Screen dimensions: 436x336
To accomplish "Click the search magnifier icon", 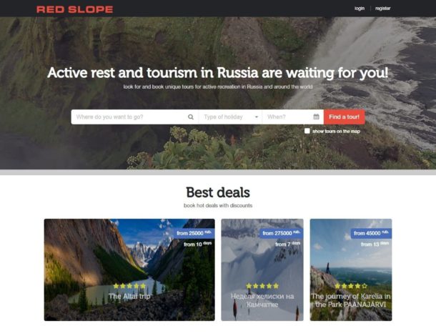I will [190, 117].
